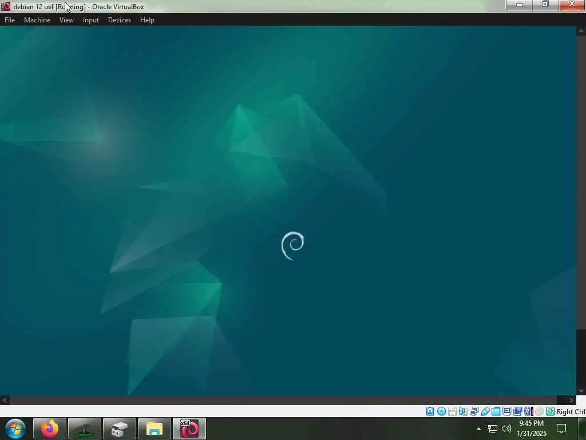Click the USB devices status icon

[x=485, y=411]
